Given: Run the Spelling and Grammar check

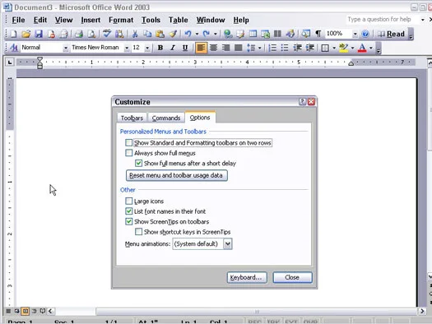Looking at the screenshot, I should tap(107, 34).
